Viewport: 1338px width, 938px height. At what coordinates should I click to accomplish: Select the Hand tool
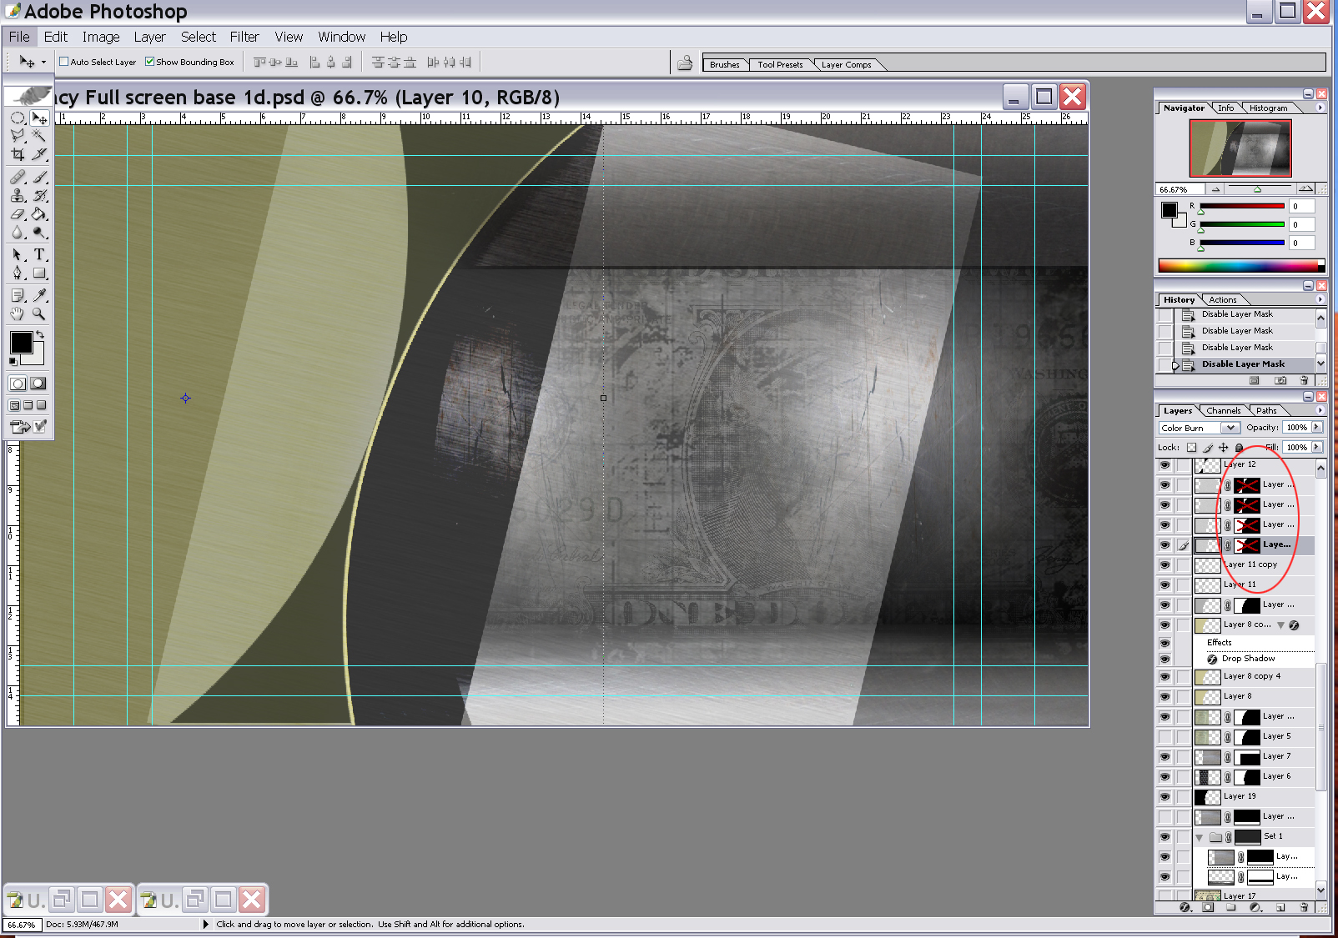18,314
